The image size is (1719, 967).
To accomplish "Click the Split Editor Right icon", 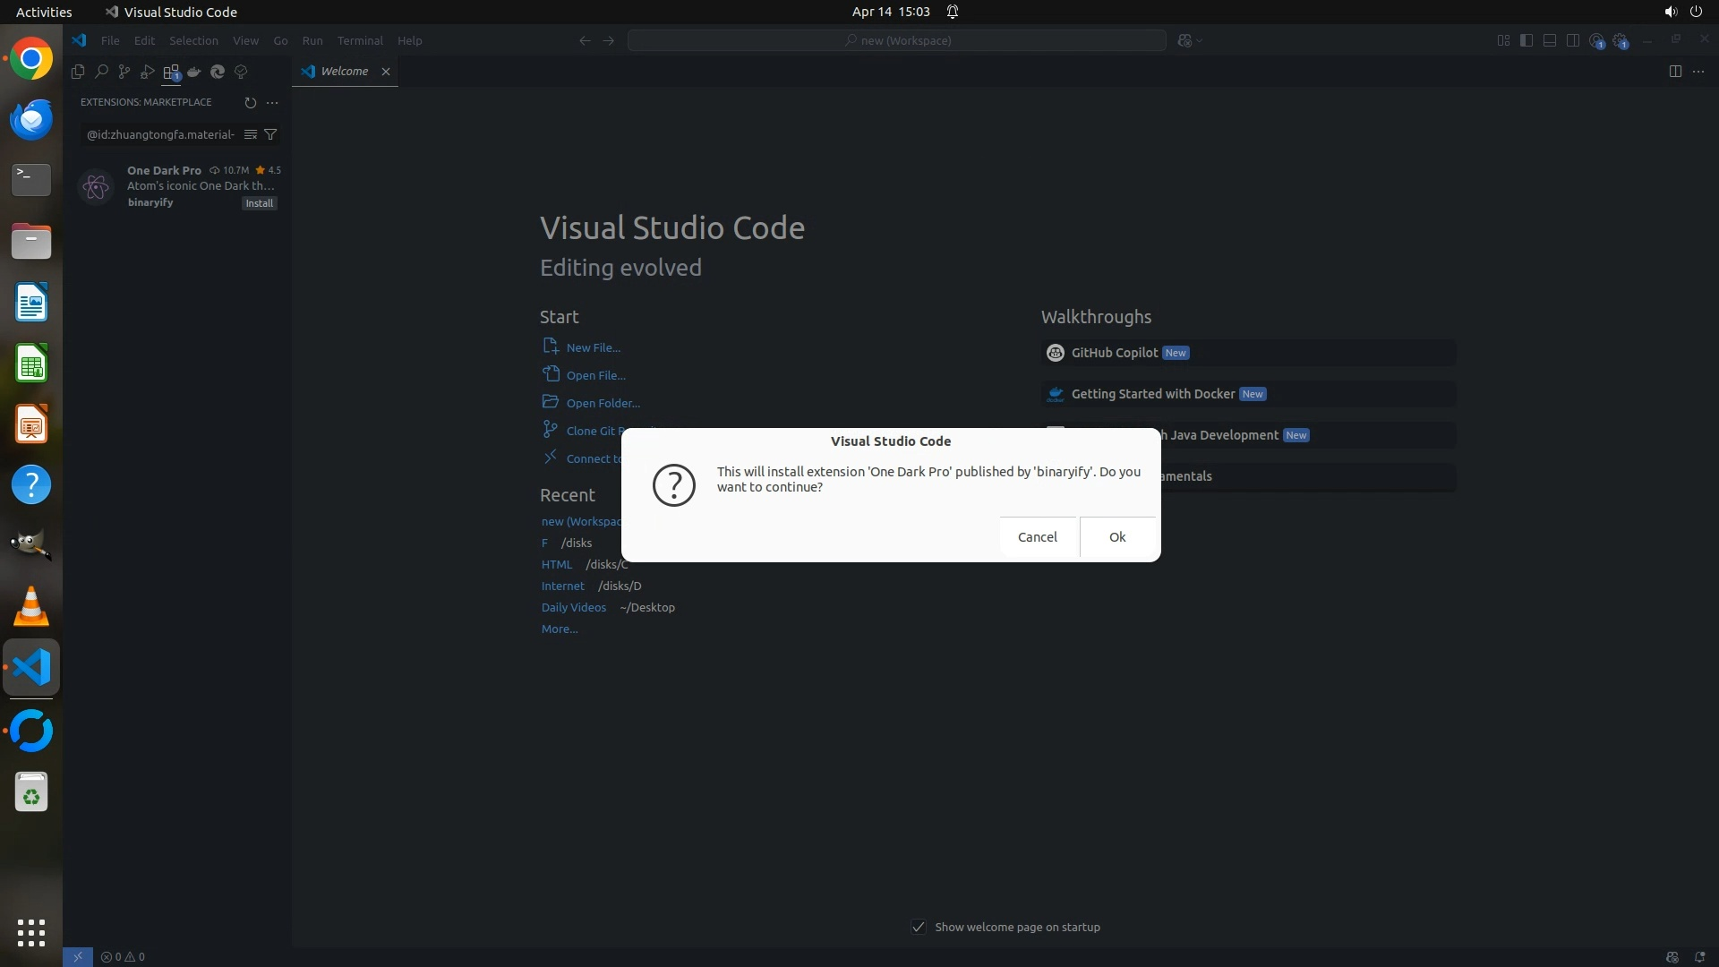I will coord(1675,72).
